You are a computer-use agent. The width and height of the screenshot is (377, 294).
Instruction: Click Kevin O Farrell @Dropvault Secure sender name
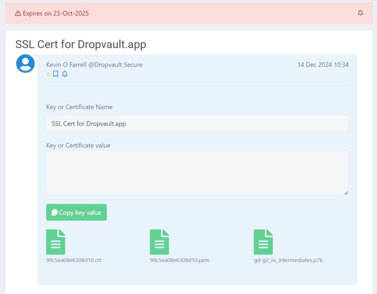pos(94,64)
